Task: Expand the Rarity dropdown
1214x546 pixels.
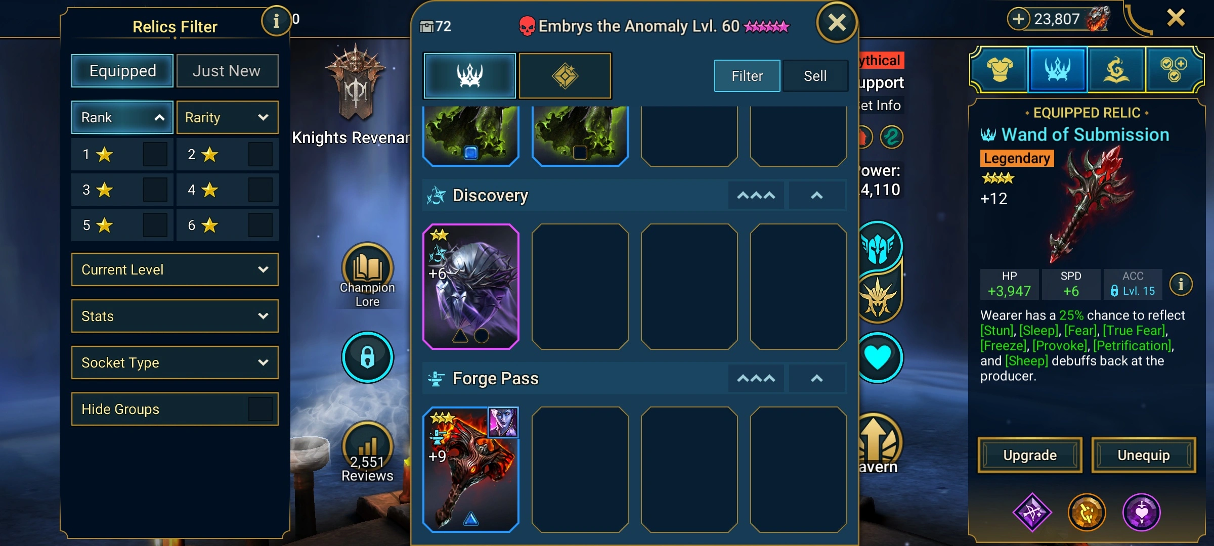Action: (x=227, y=117)
